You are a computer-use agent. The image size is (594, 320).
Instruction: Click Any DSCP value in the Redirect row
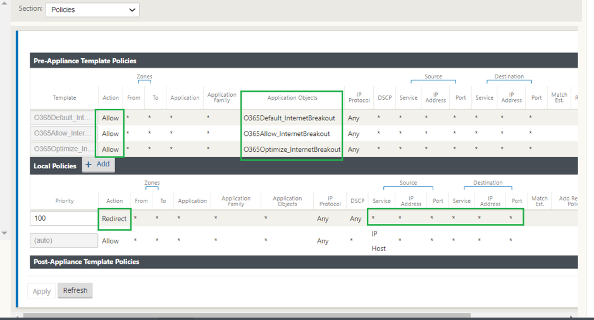point(356,219)
